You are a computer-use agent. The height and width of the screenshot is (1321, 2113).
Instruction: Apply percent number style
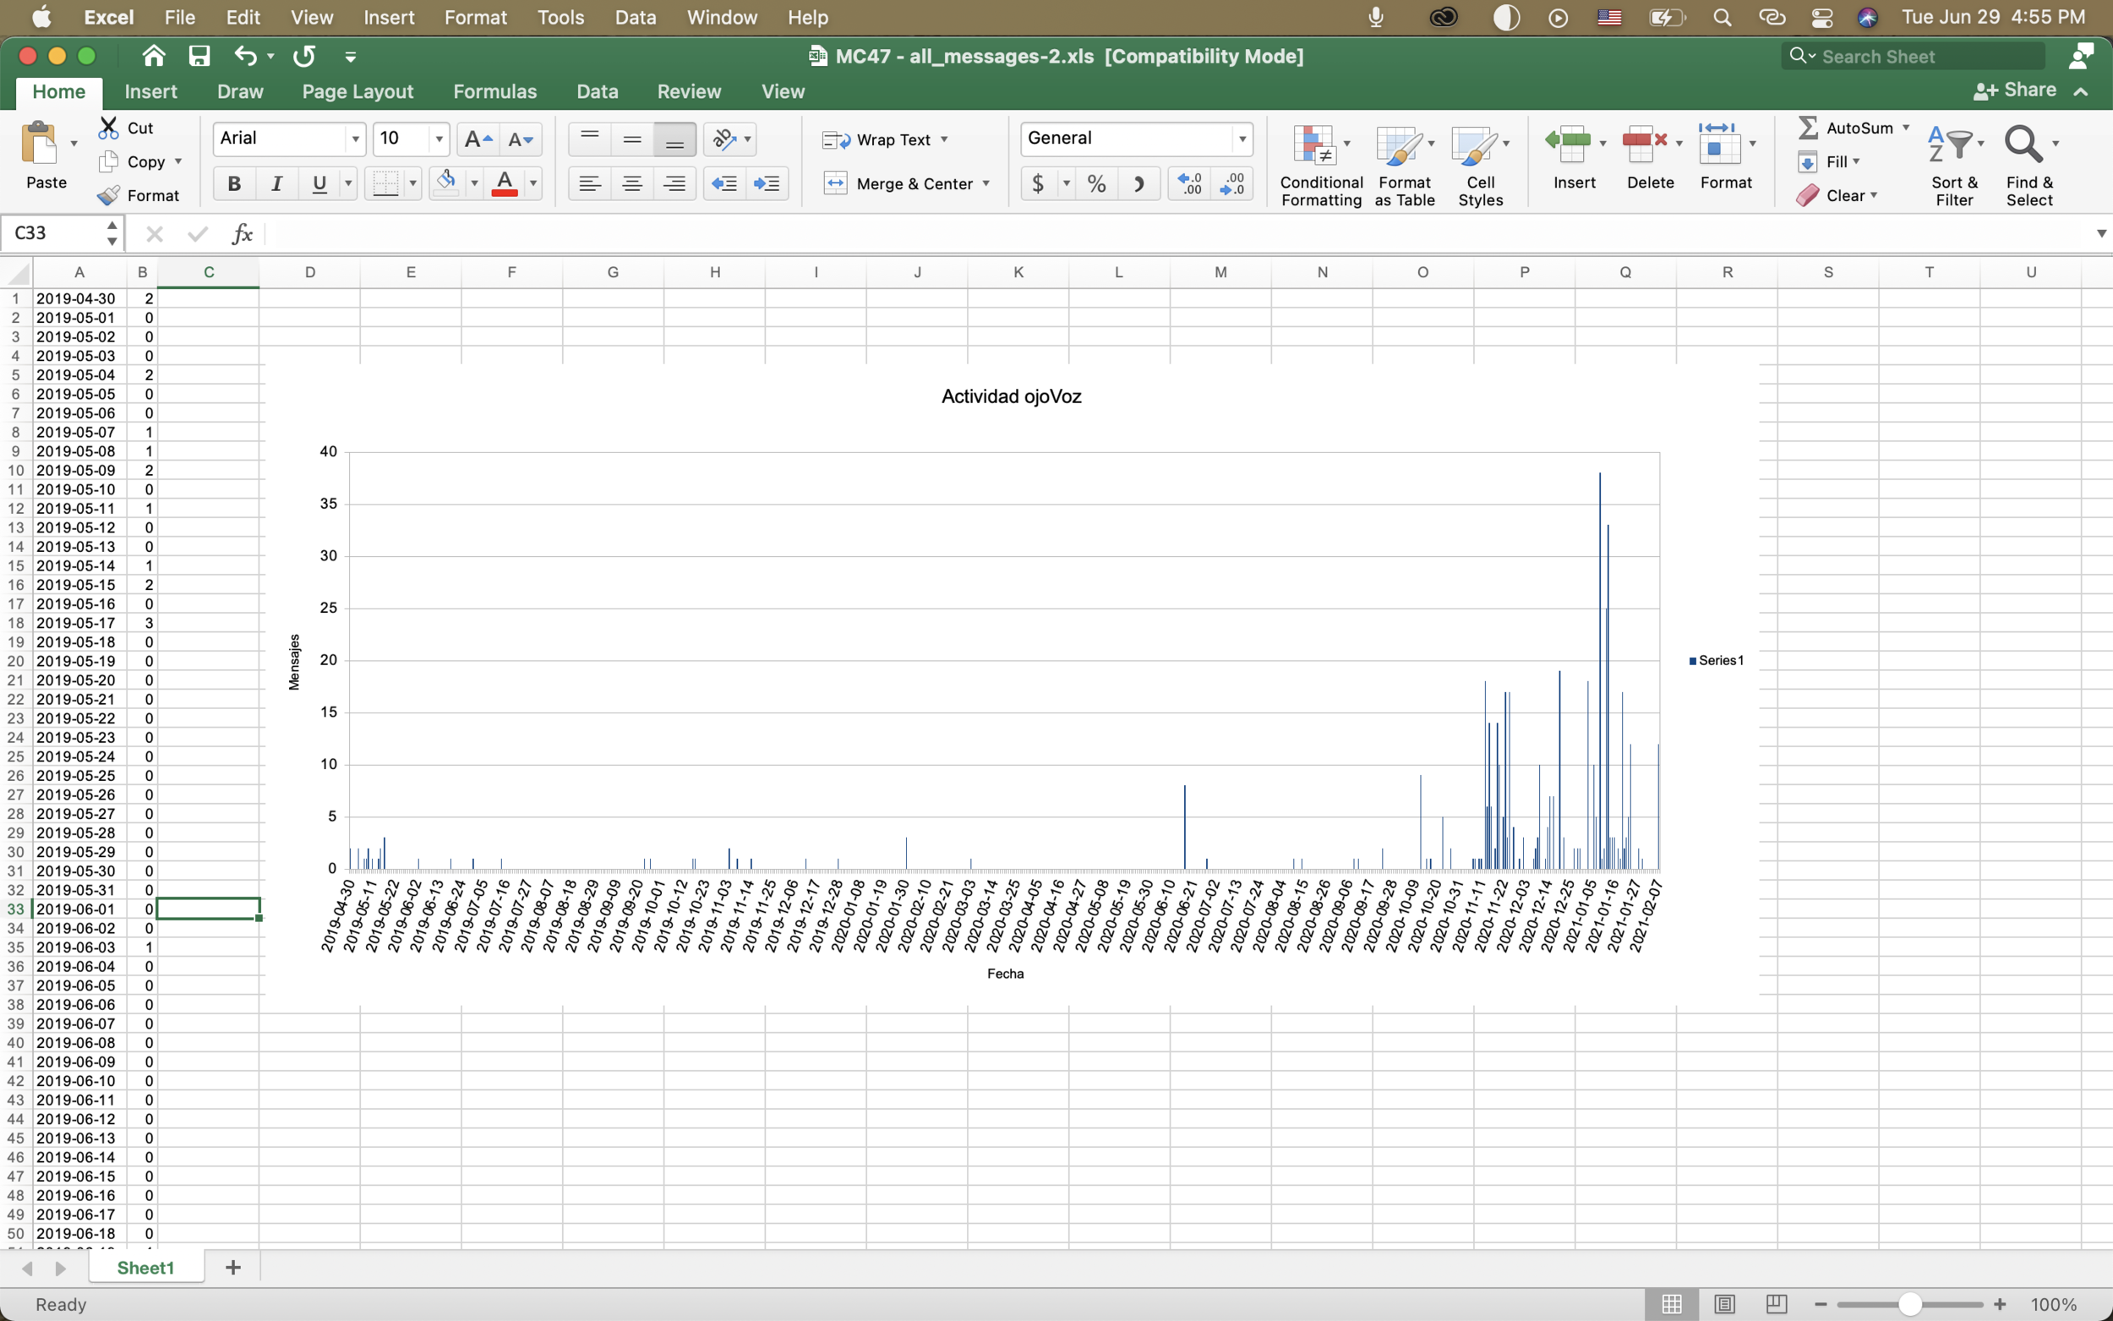1097,183
